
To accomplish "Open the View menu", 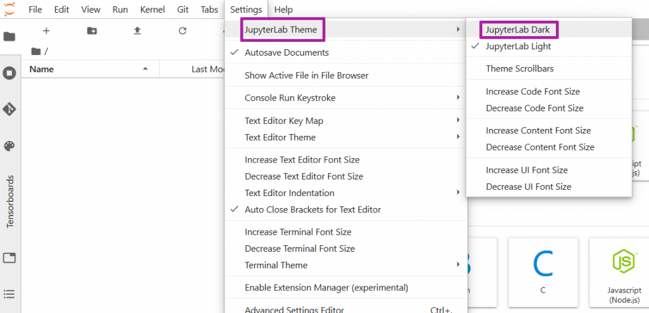I will [91, 9].
